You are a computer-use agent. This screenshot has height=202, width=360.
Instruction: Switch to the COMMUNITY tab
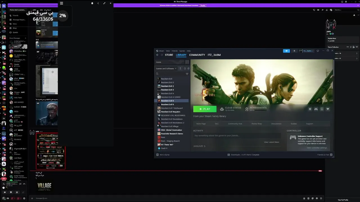coord(197,55)
